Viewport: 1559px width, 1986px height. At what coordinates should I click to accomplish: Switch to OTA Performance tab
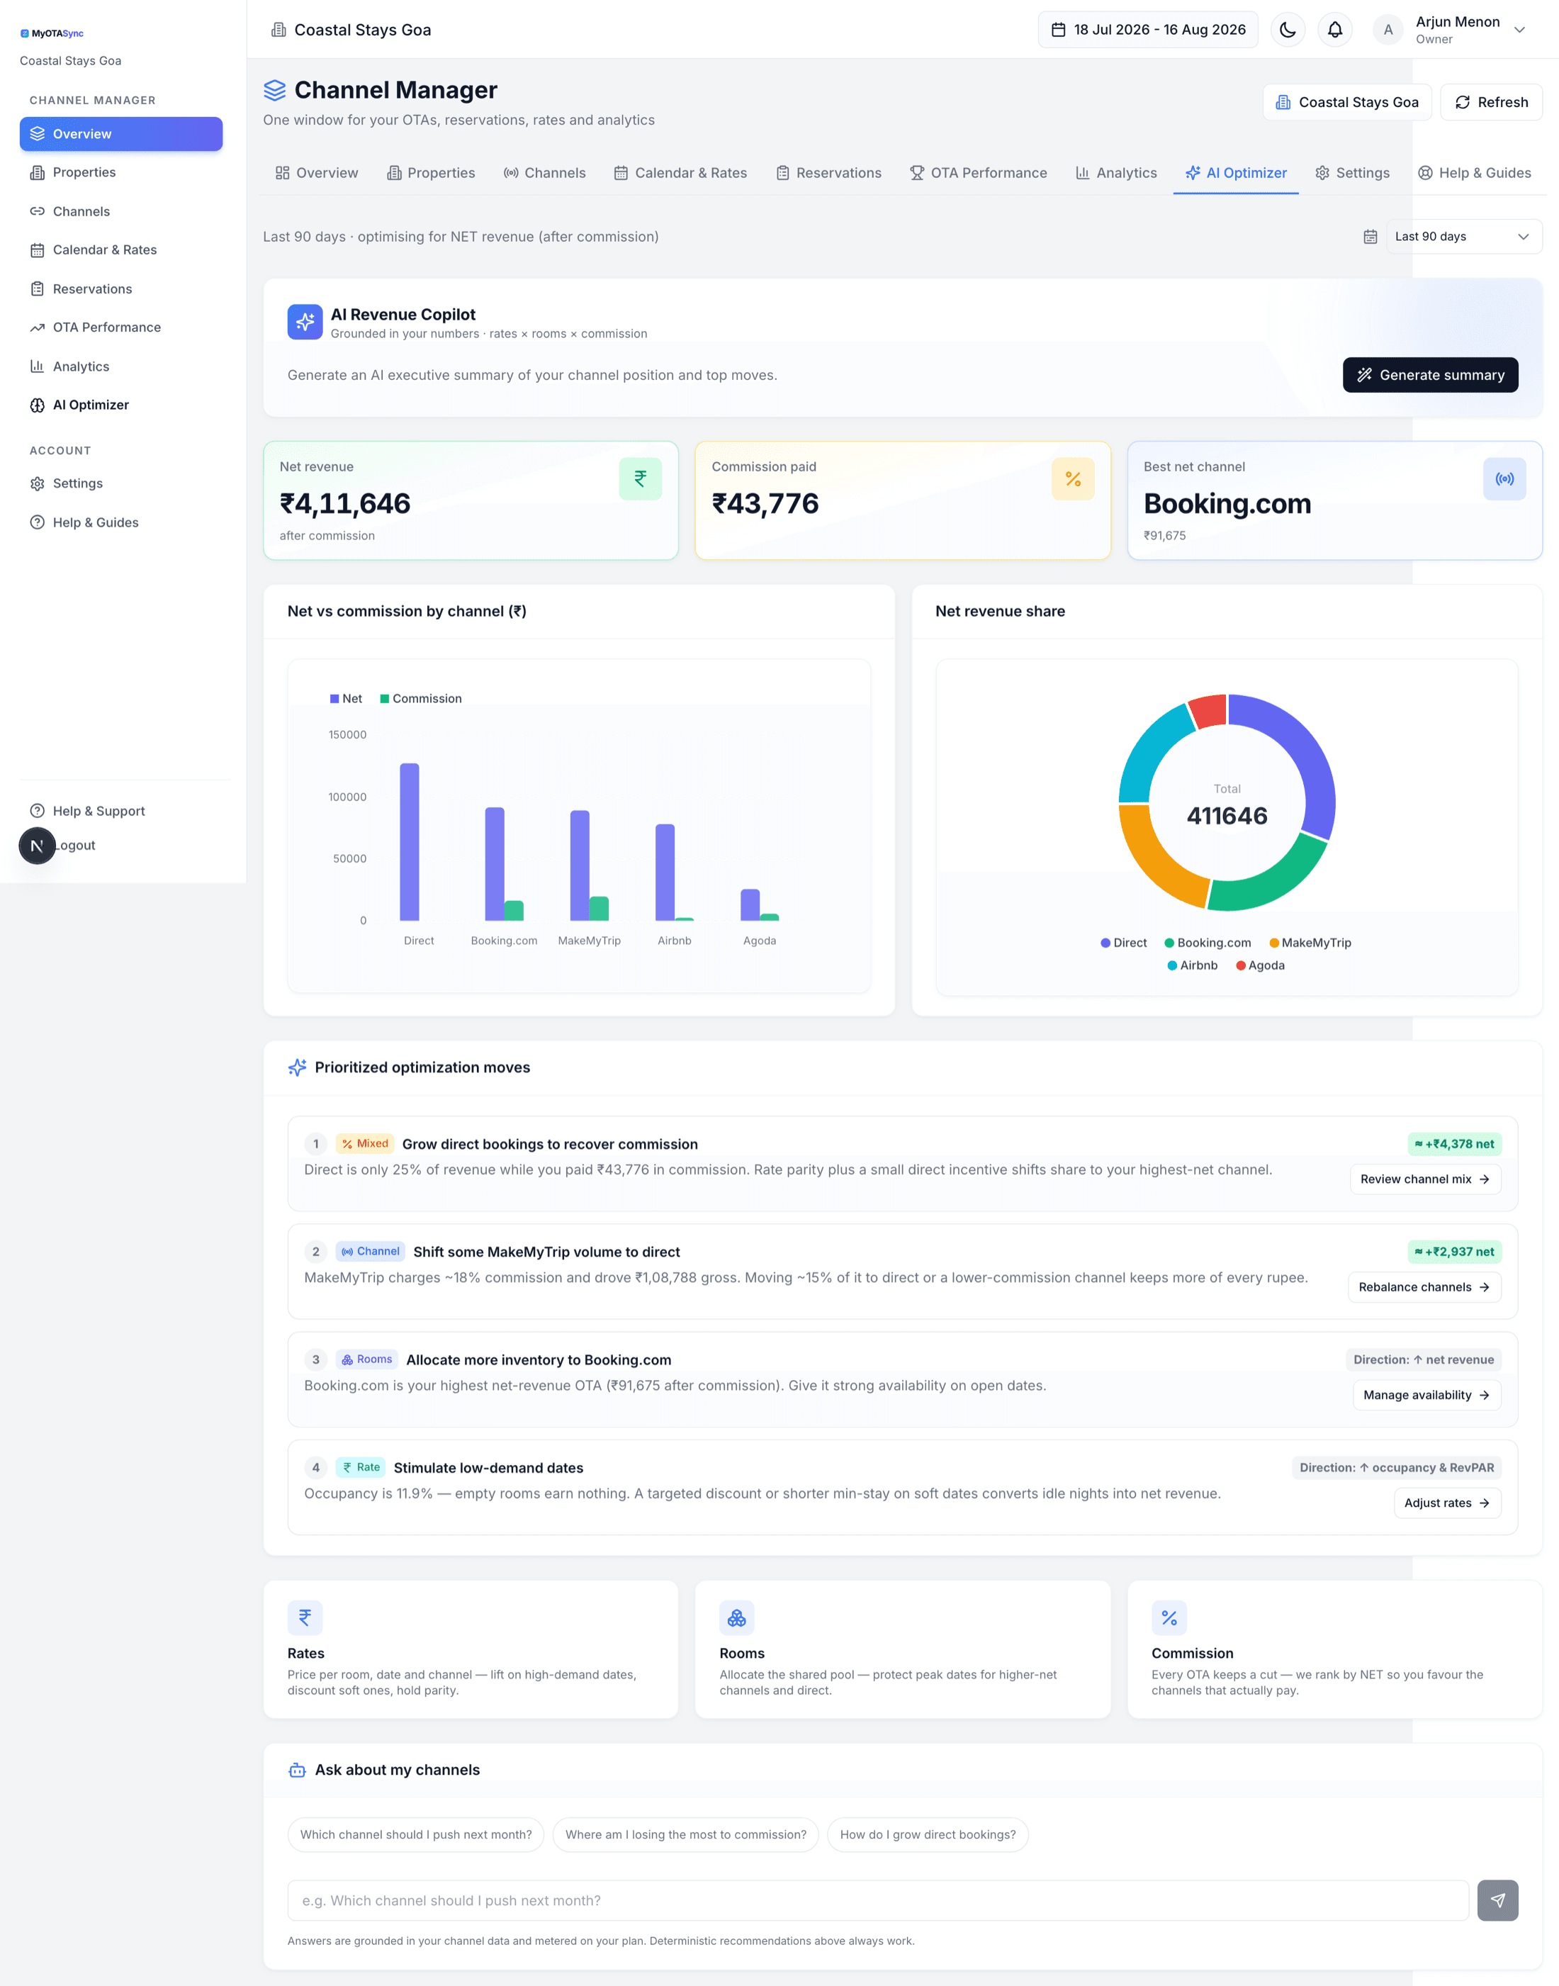[979, 172]
